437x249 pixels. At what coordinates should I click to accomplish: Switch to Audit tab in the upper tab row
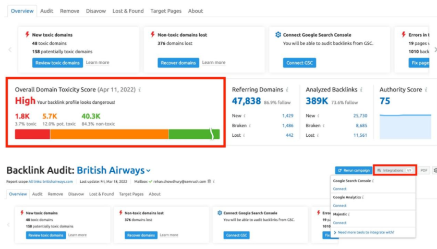tap(46, 11)
